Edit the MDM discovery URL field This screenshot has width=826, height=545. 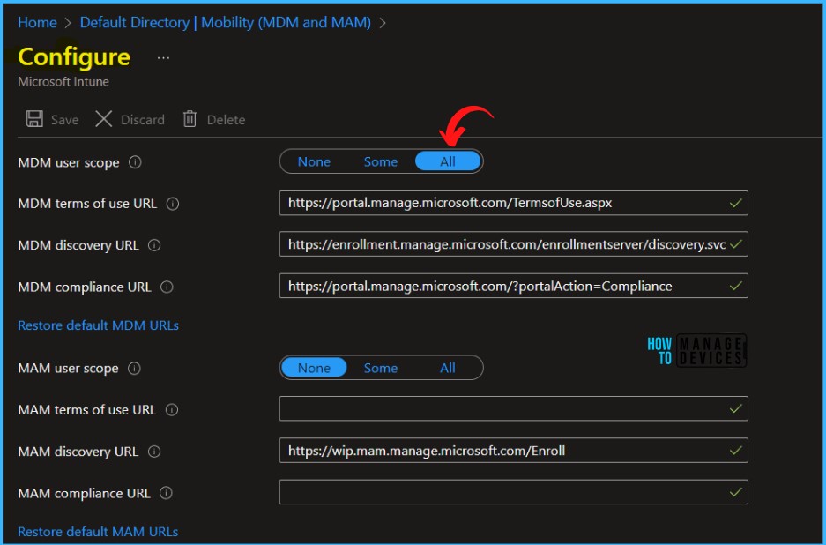[514, 244]
